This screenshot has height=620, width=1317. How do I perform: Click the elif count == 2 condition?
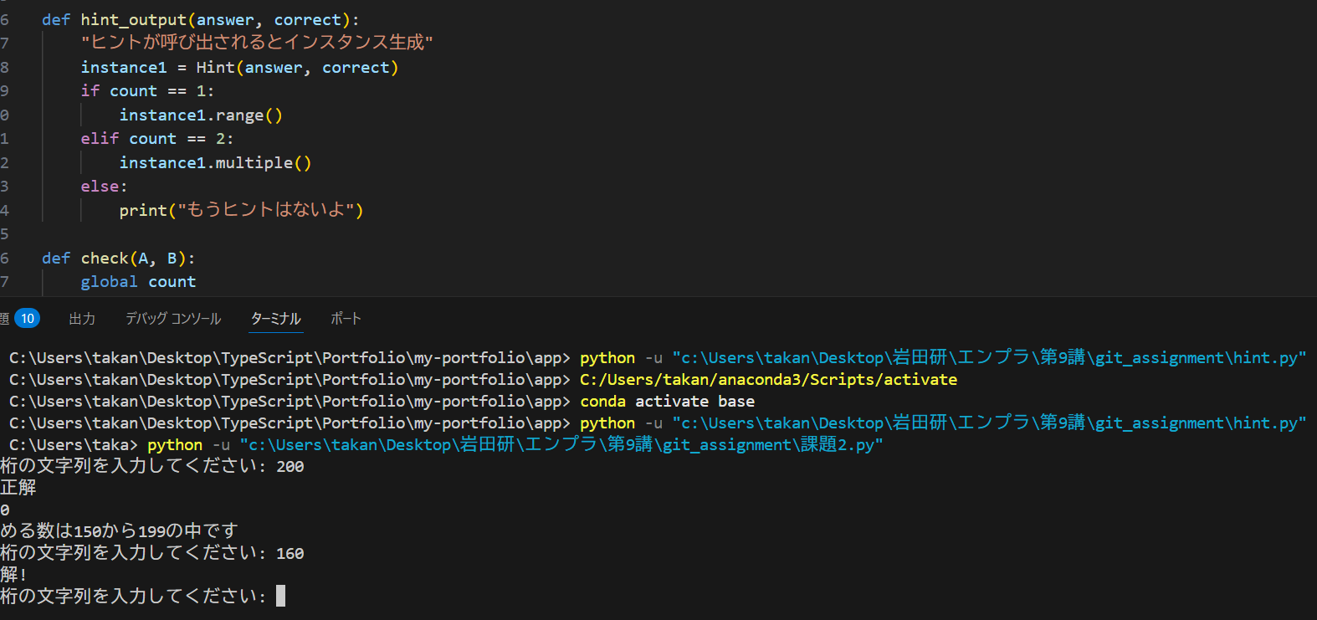pyautogui.click(x=156, y=139)
